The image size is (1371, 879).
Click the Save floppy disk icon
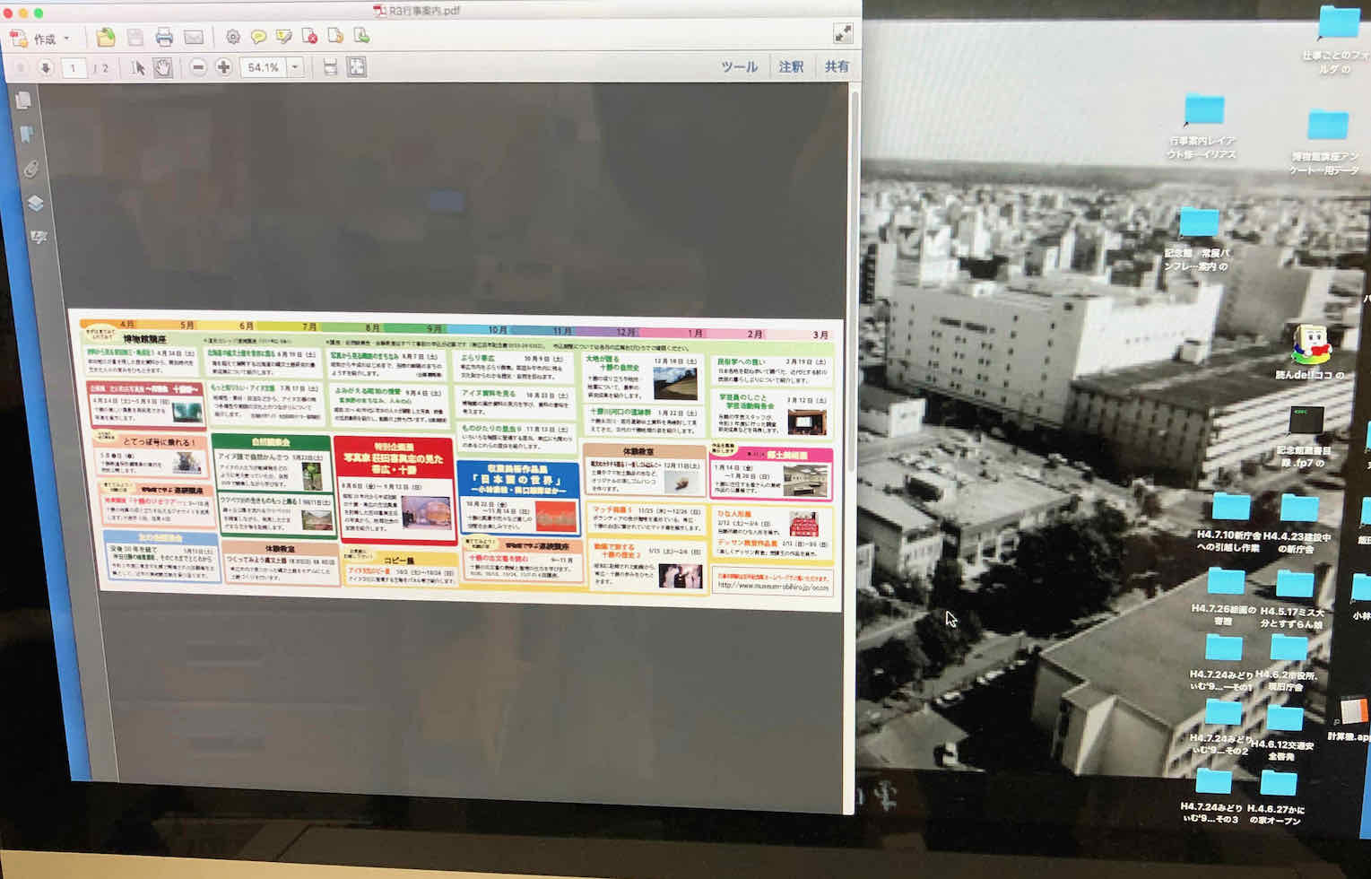(x=135, y=37)
